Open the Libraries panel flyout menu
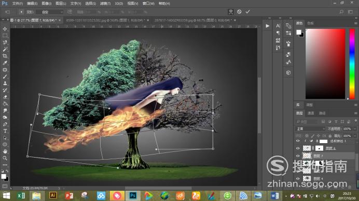 point(355,105)
